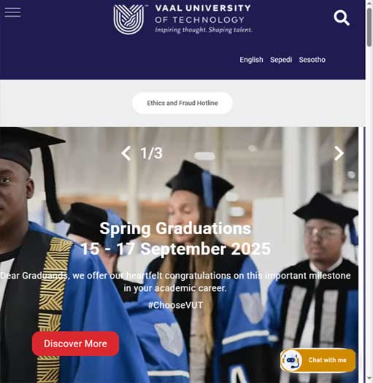The width and height of the screenshot is (373, 383).
Task: Click the Spring Graduations heading
Action: click(x=175, y=228)
